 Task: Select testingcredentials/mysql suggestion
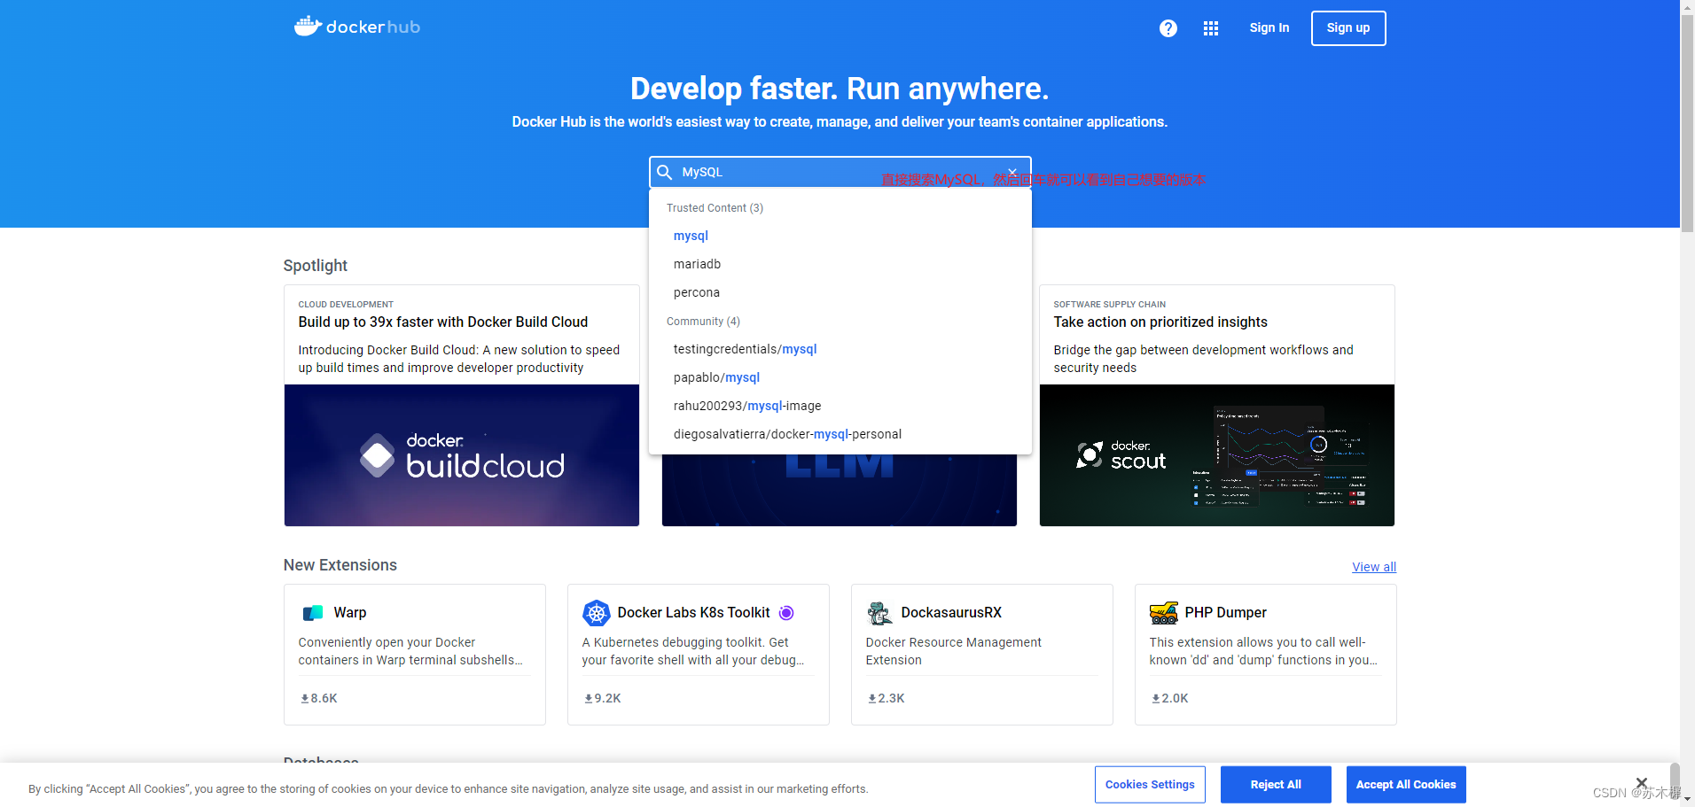coord(746,349)
